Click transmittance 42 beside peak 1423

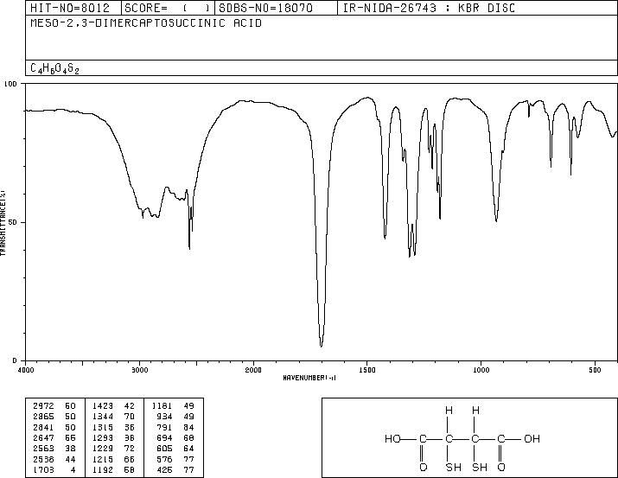tap(130, 406)
